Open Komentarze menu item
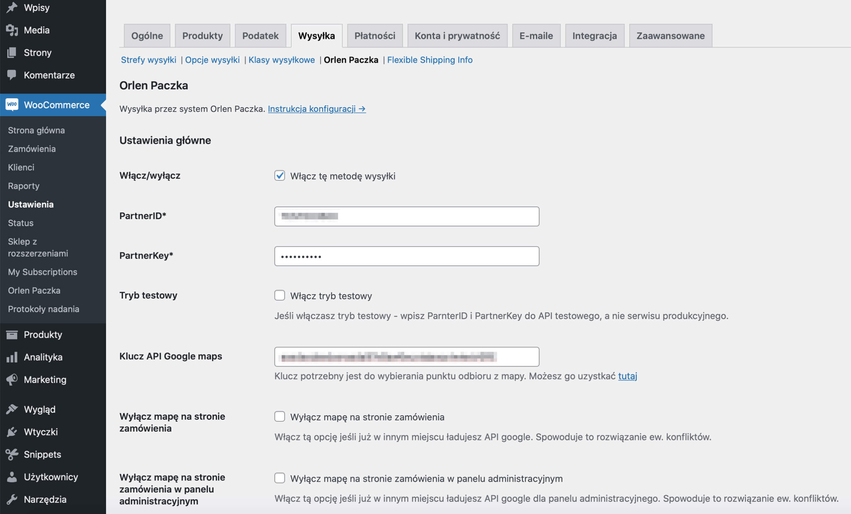Screen dimensions: 851x514 coord(50,75)
